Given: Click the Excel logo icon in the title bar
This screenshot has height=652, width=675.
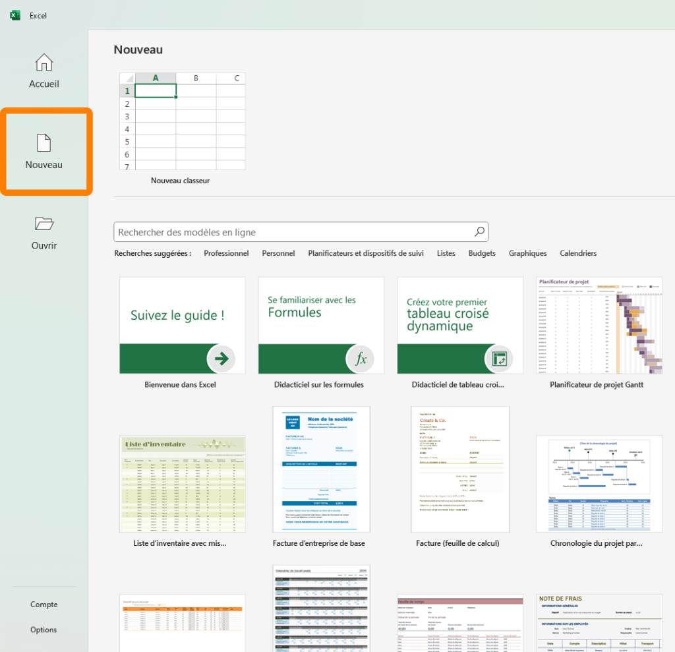Looking at the screenshot, I should pyautogui.click(x=15, y=16).
